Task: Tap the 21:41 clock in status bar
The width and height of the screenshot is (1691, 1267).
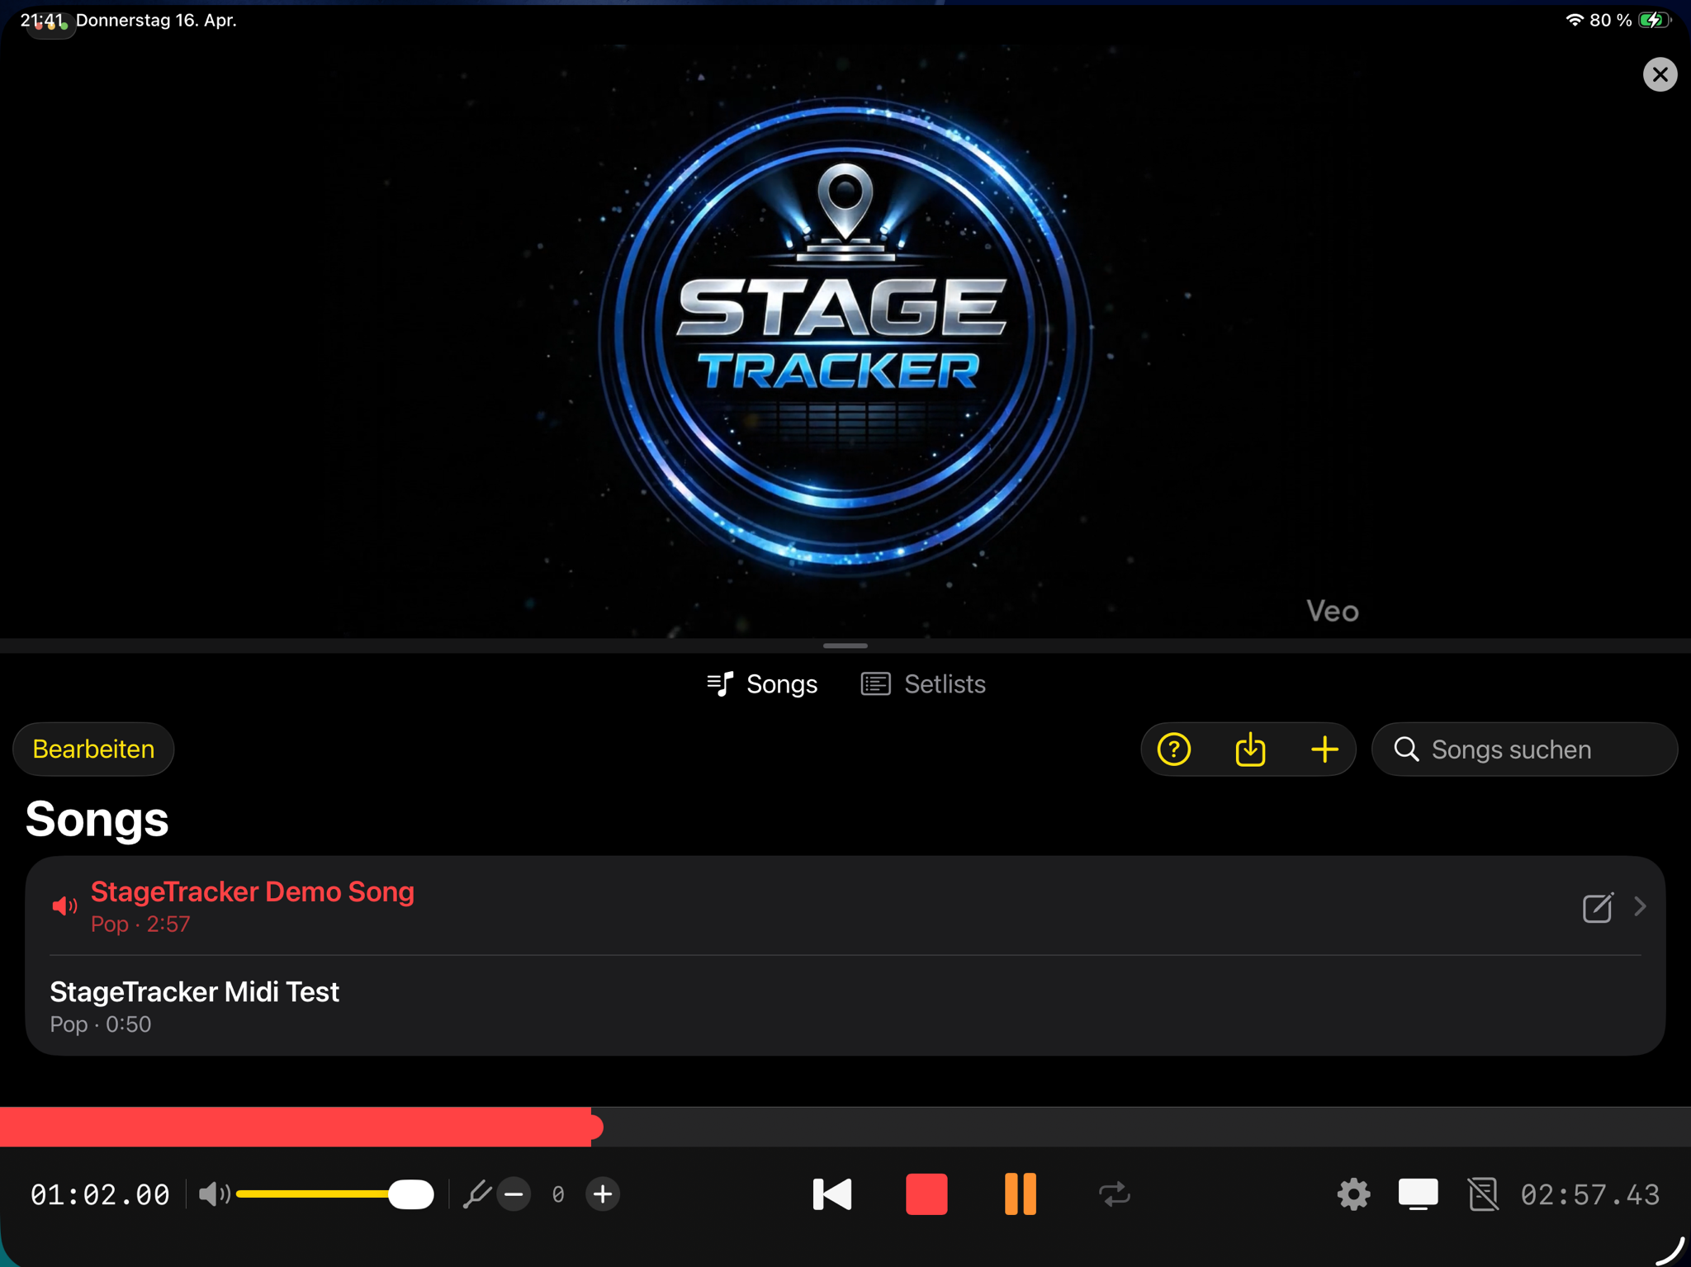Action: [41, 20]
